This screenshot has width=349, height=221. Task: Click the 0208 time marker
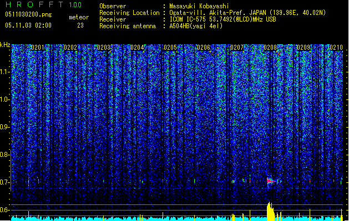click(270, 48)
